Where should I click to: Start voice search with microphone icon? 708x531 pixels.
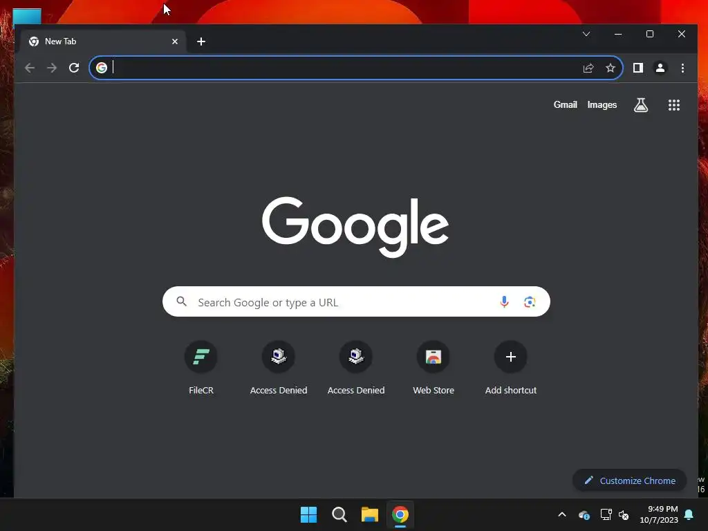click(x=504, y=301)
